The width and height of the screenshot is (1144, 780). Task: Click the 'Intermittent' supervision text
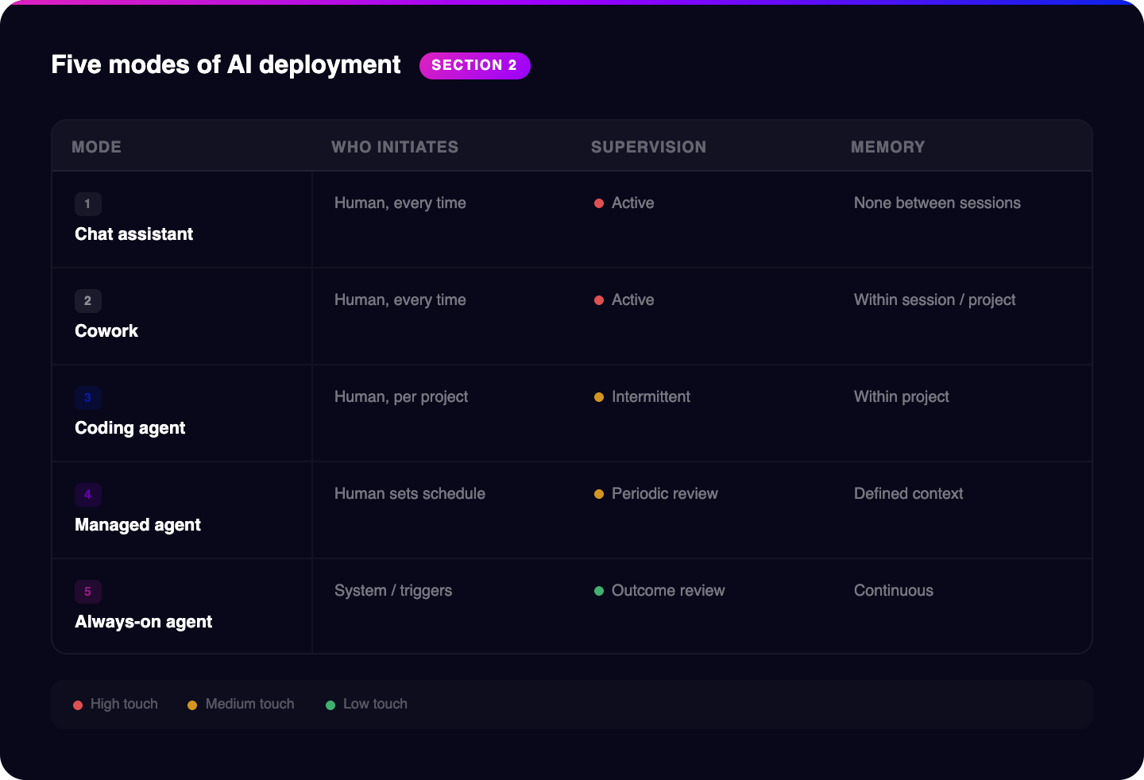[651, 397]
